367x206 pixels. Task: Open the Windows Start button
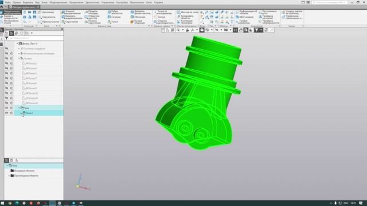pos(2,203)
